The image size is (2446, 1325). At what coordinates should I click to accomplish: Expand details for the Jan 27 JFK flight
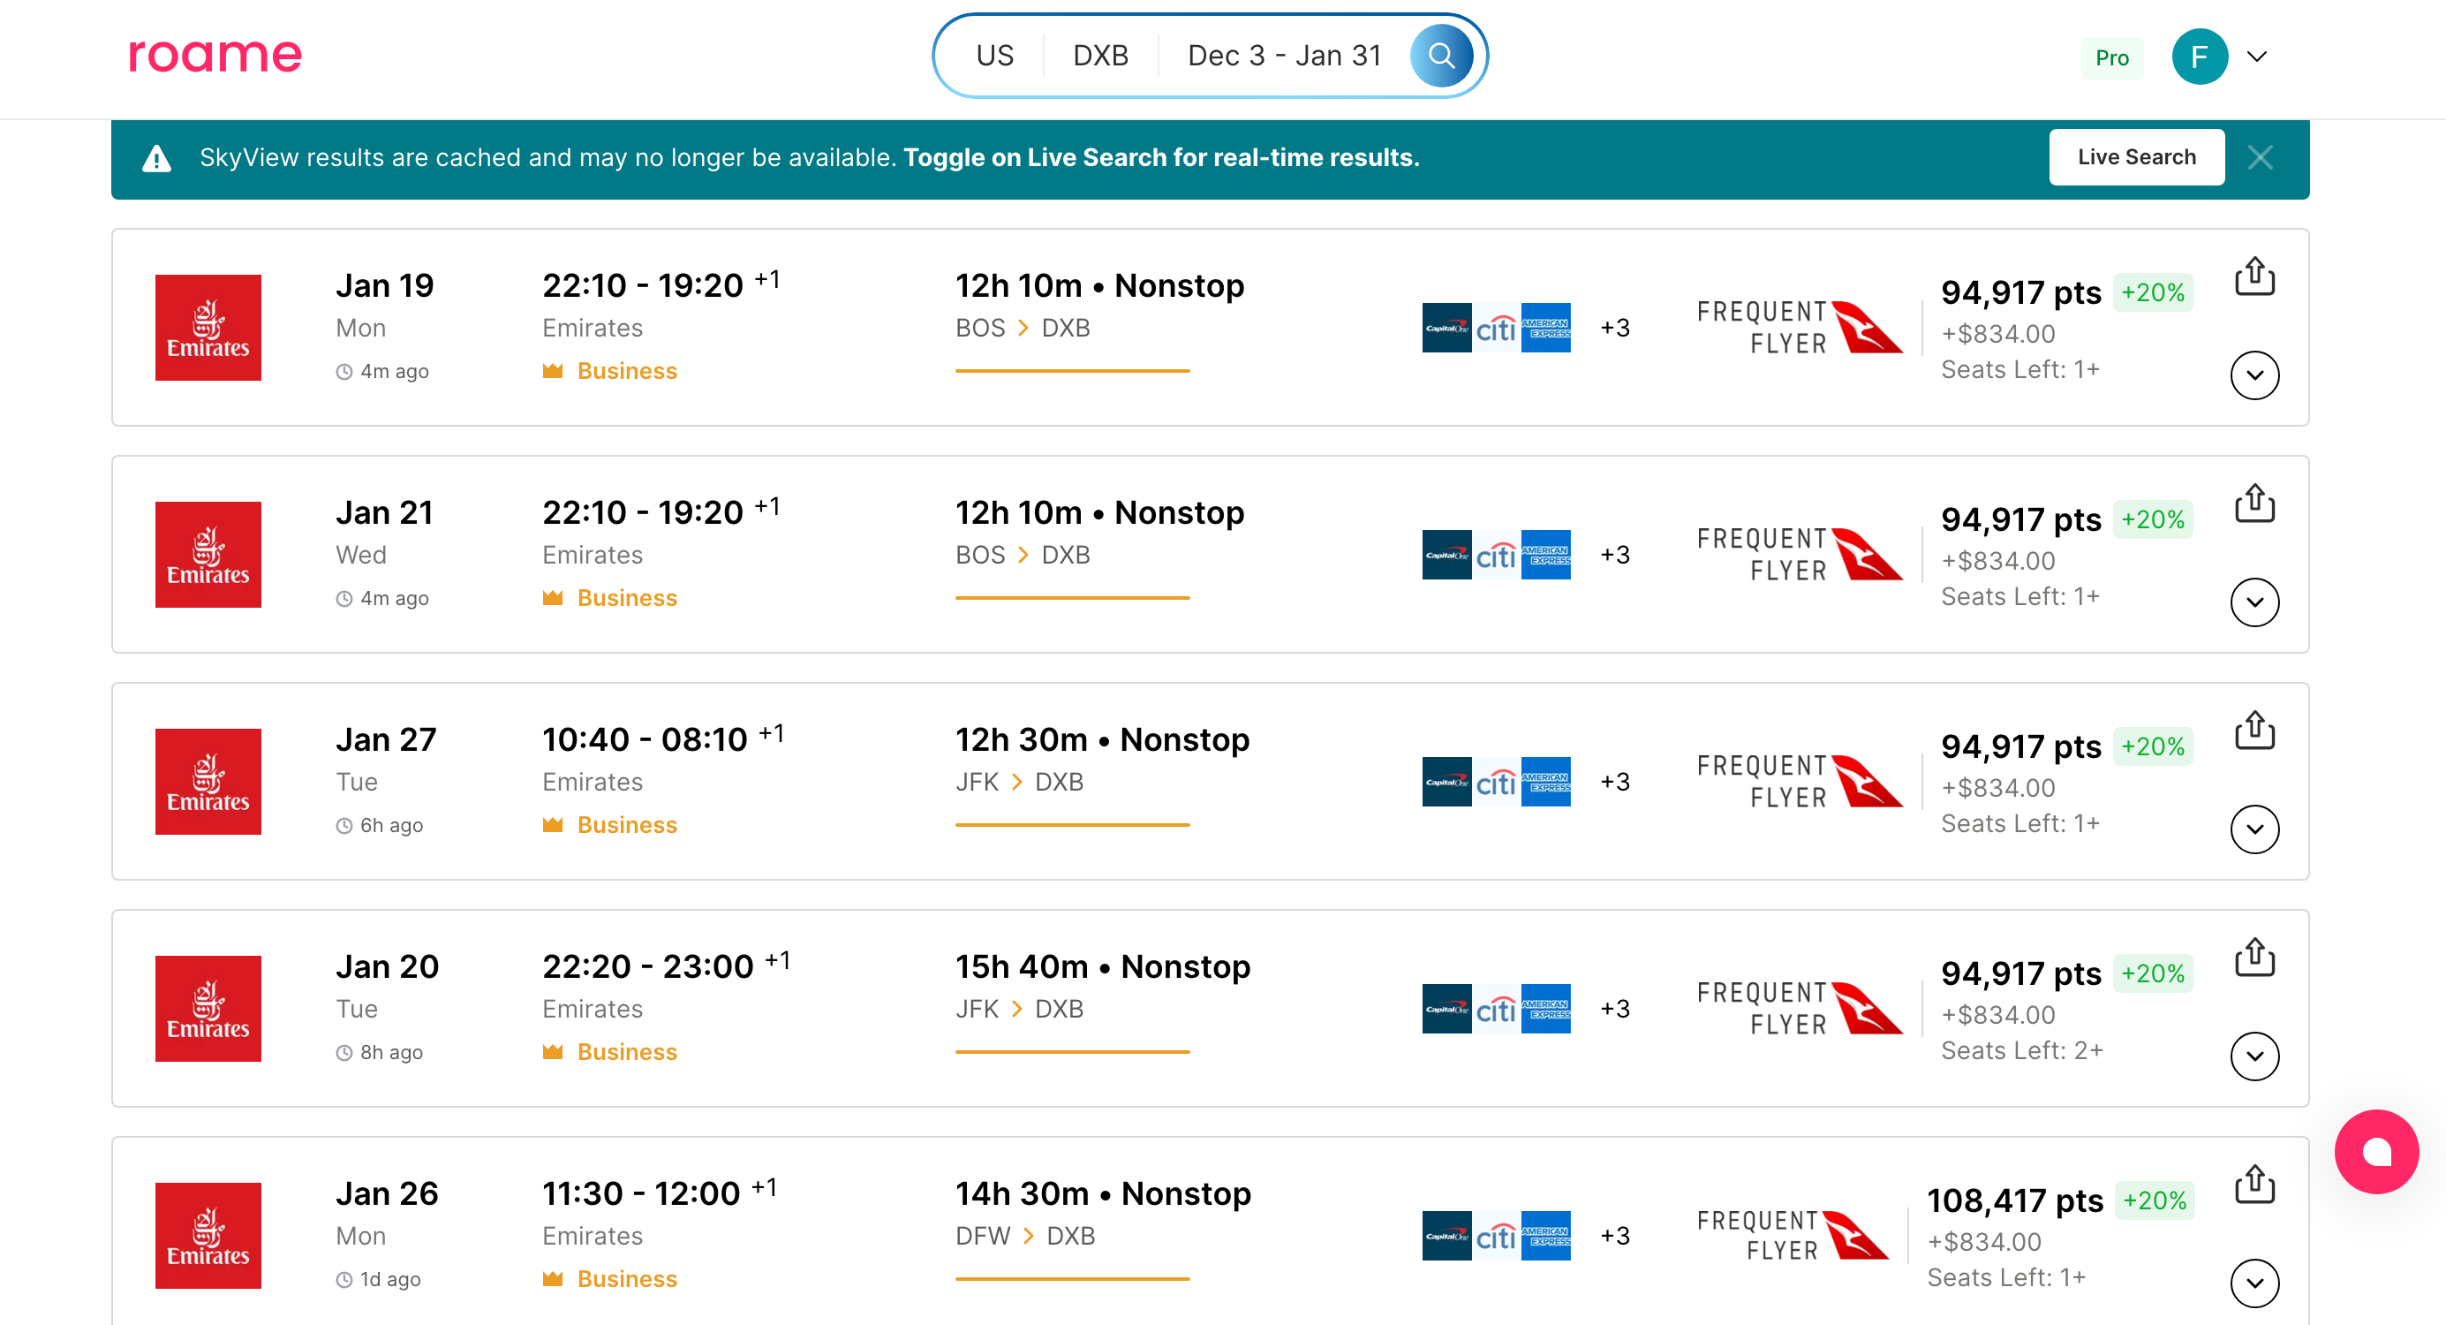click(x=2255, y=829)
